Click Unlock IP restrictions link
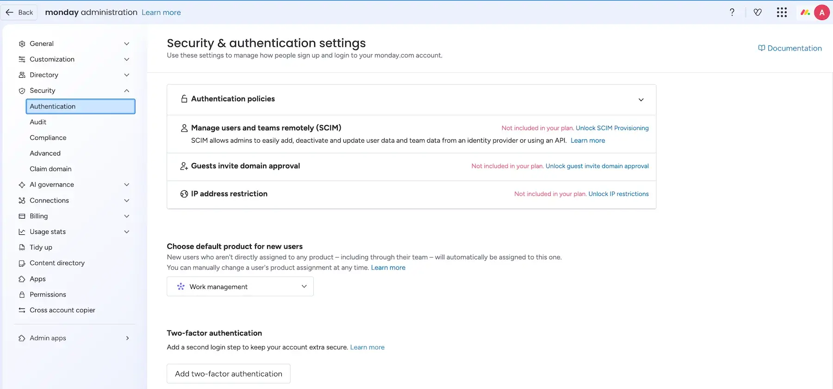833x389 pixels. tap(619, 194)
